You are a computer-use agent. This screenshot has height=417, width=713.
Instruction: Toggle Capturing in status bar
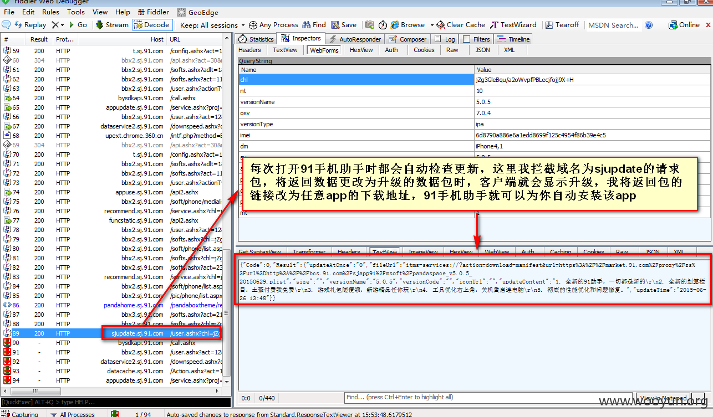tap(20, 414)
